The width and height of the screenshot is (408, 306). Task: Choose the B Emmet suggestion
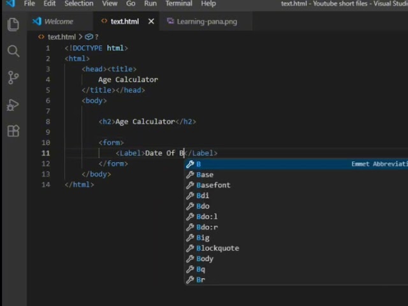[x=296, y=164]
